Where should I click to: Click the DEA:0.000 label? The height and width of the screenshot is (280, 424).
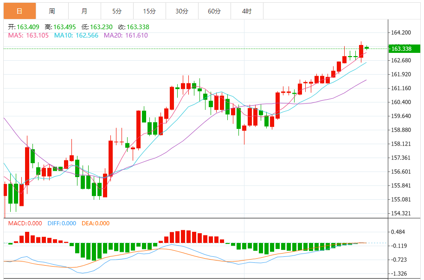pyautogui.click(x=96, y=223)
